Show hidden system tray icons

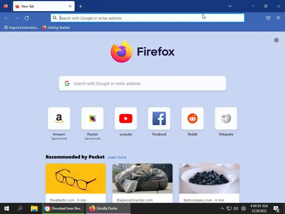click(x=222, y=208)
